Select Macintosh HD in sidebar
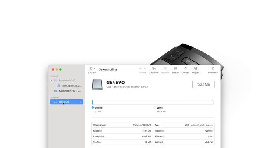The height and width of the screenshot is (148, 264). 67,81
